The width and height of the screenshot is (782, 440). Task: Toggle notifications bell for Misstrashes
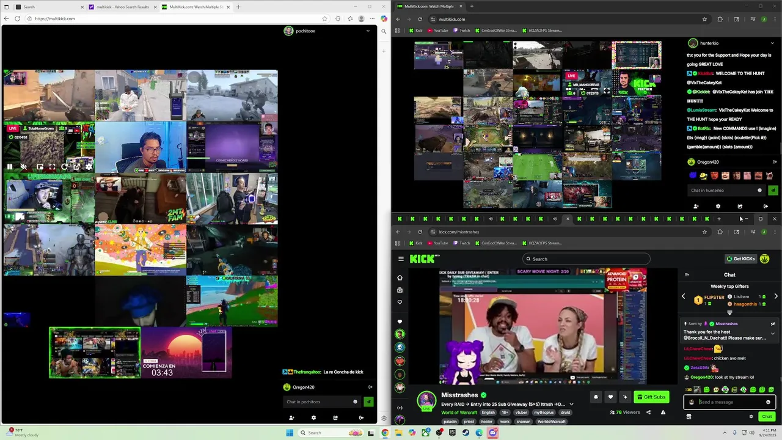[x=596, y=397]
